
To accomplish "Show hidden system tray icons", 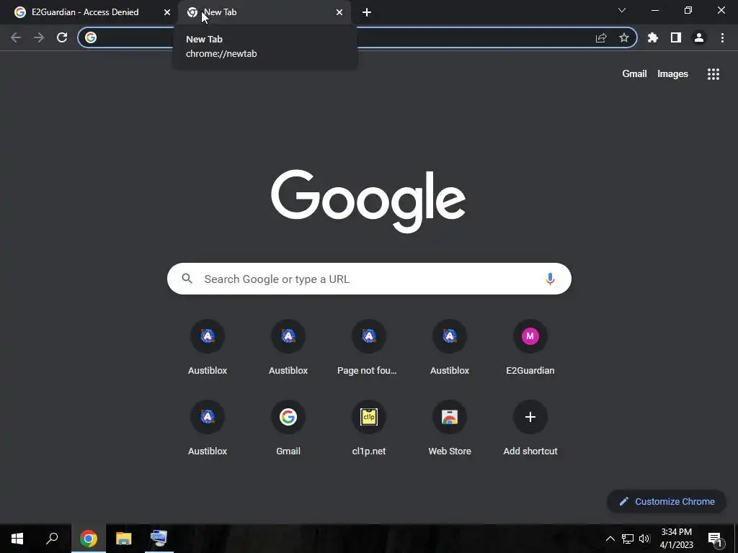I will click(610, 539).
